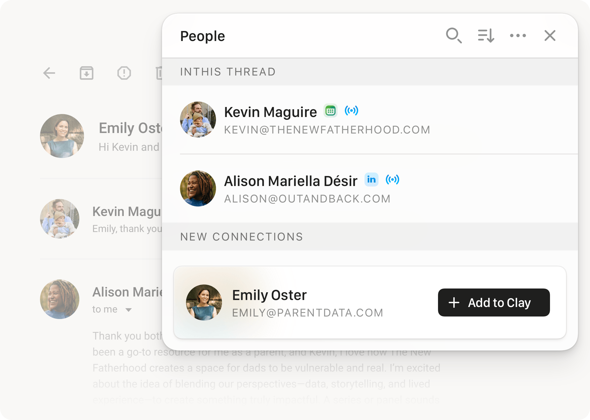Image resolution: width=590 pixels, height=420 pixels.
Task: Archive the email thread
Action: click(x=86, y=73)
